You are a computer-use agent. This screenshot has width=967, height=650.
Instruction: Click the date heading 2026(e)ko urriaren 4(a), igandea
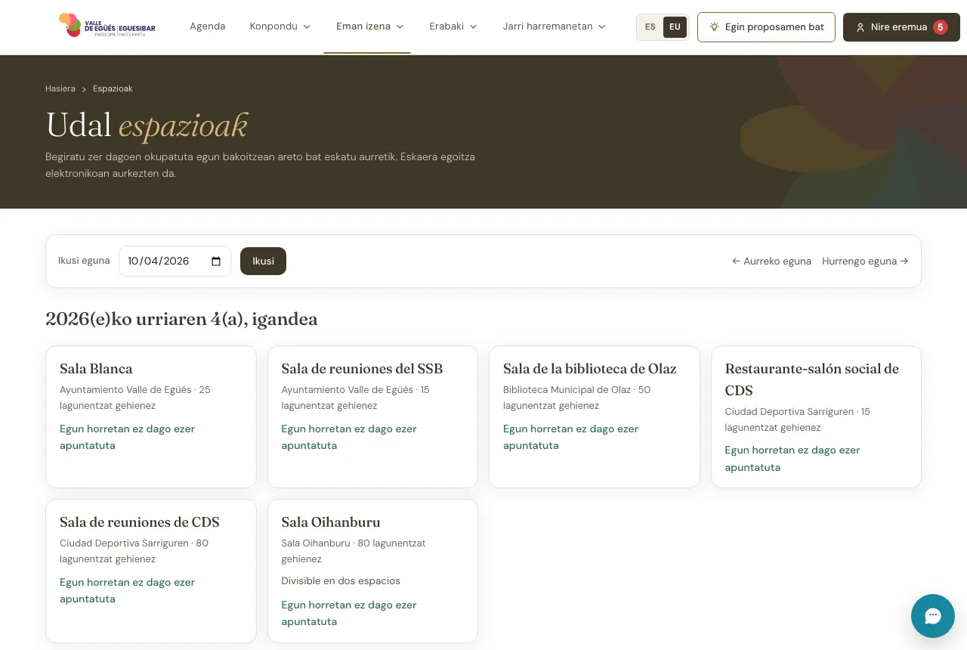pos(181,319)
